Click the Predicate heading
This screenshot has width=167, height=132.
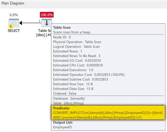tap(61, 108)
